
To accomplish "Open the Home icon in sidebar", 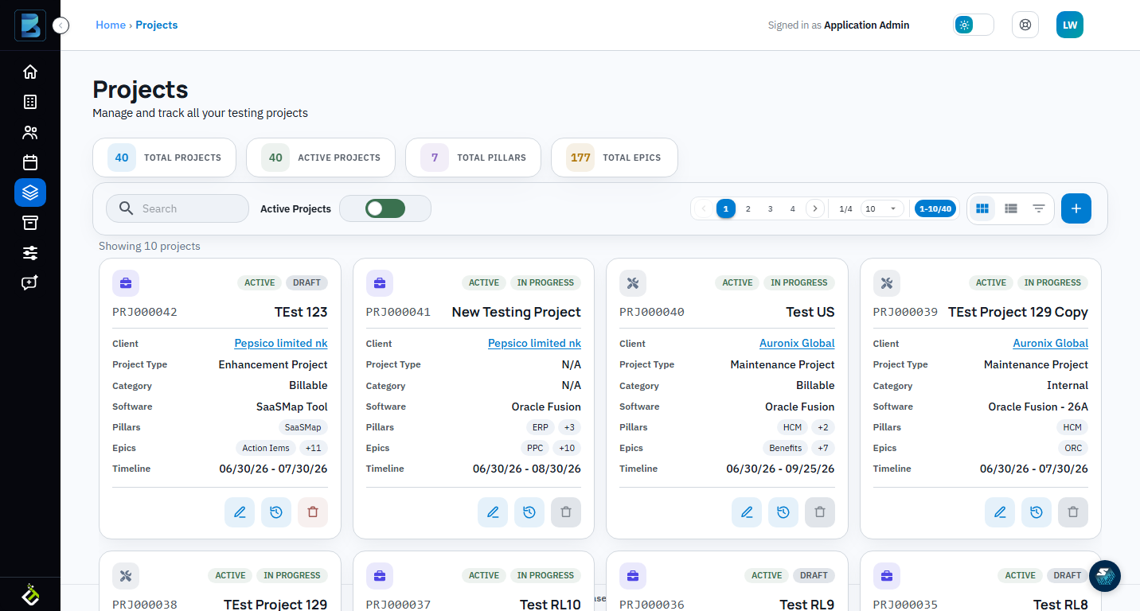I will tap(30, 72).
